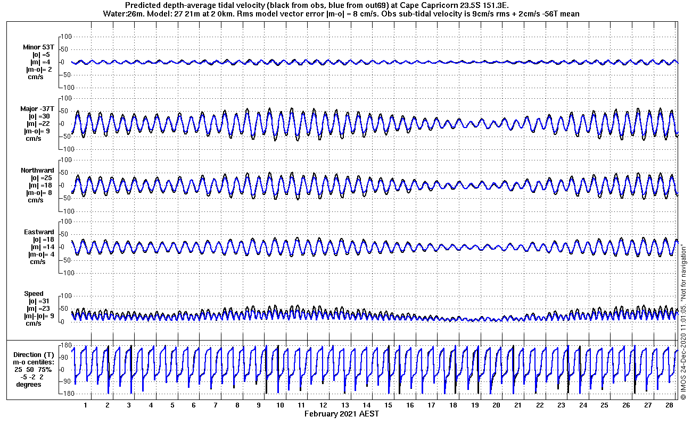Image resolution: width=692 pixels, height=425 pixels.
Task: Click the '|m| =4' value in Minor panel
Action: (41, 62)
